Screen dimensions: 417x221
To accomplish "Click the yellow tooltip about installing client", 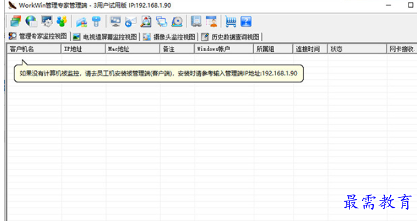I will point(158,73).
